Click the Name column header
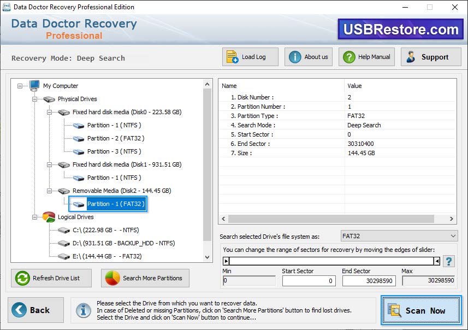The image size is (468, 330). [x=281, y=86]
